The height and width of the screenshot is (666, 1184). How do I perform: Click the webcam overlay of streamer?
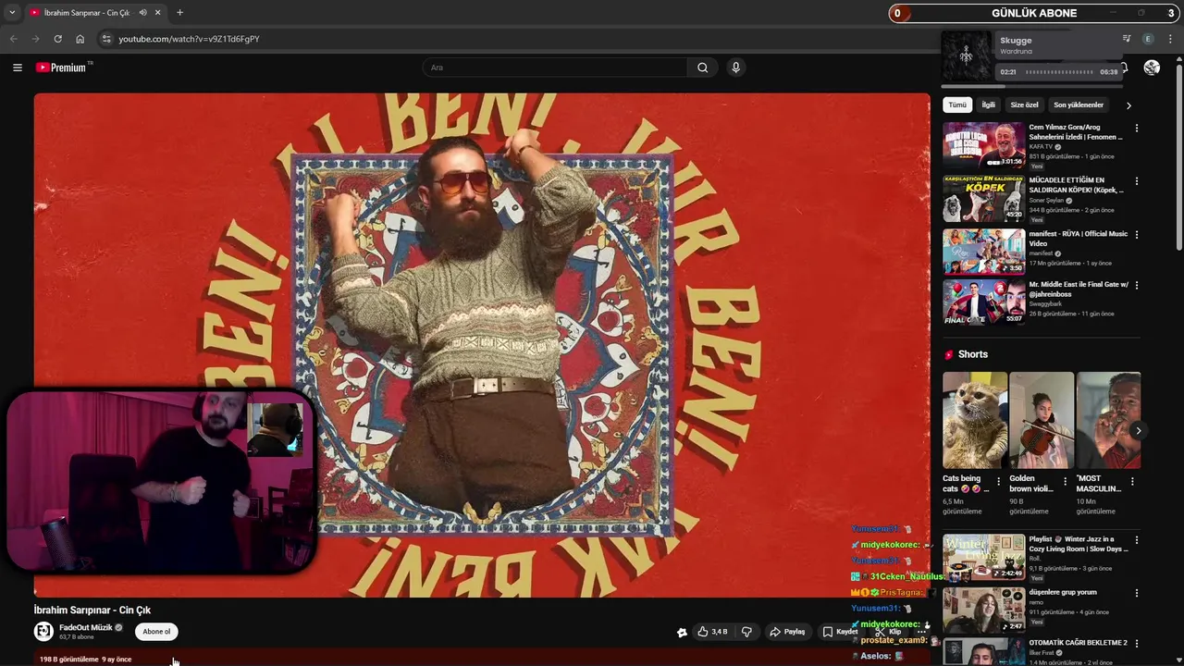click(161, 480)
